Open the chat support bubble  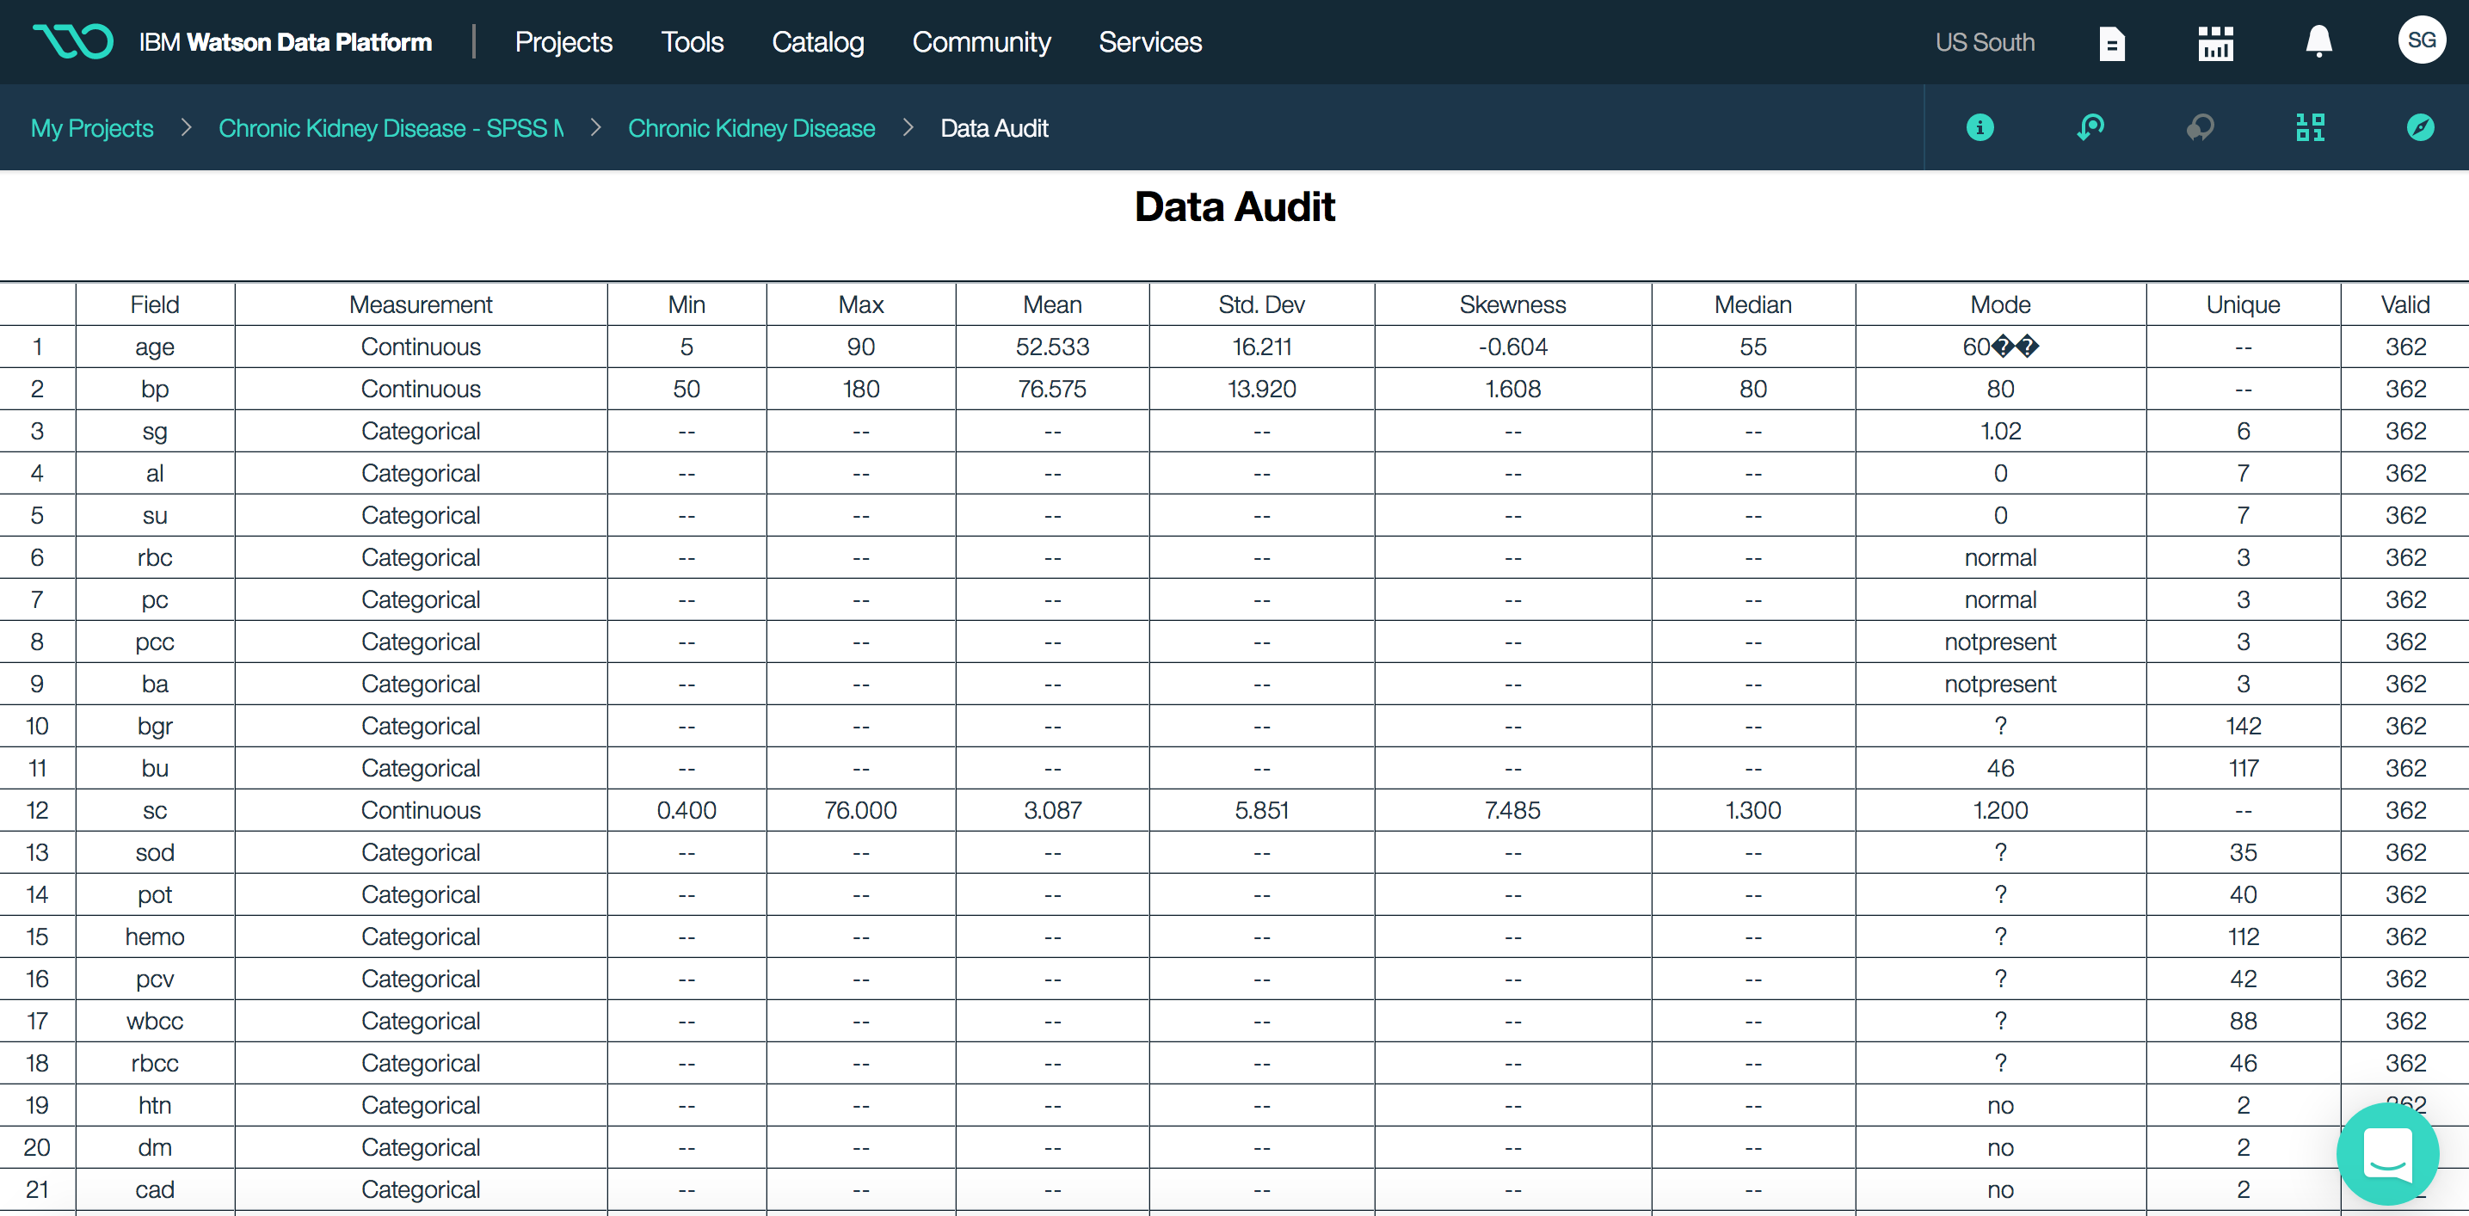click(2387, 1154)
